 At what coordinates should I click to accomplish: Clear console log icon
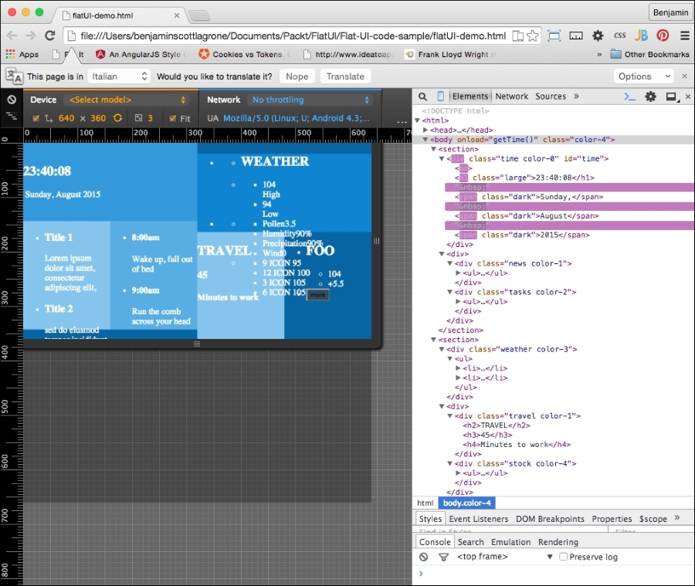(x=423, y=557)
